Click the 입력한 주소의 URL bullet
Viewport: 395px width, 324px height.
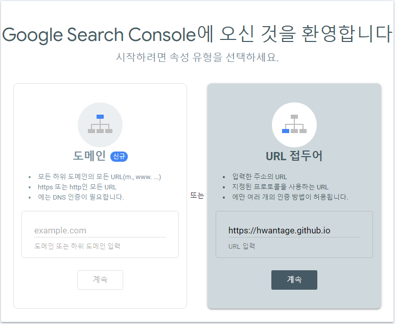pyautogui.click(x=260, y=177)
